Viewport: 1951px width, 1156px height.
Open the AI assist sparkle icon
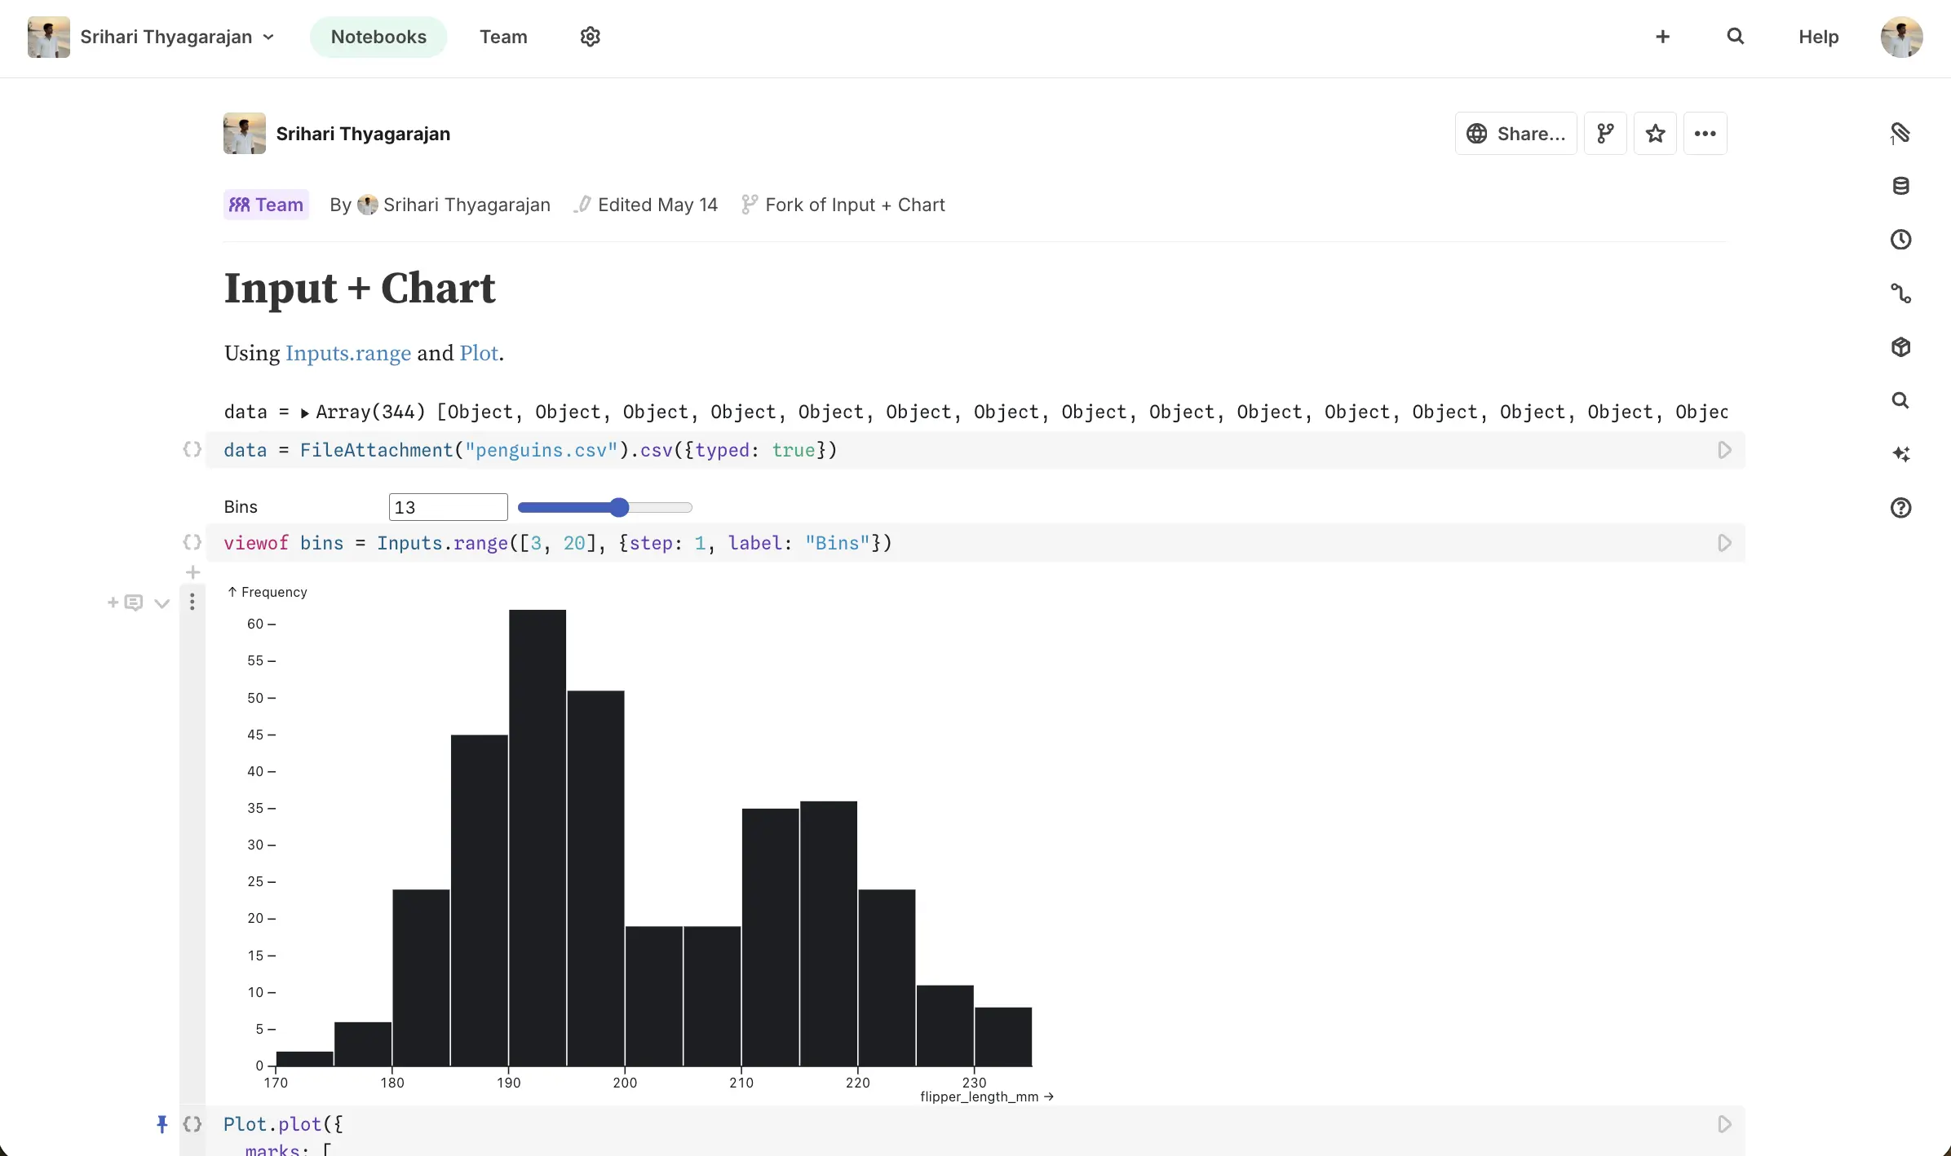pos(1900,454)
